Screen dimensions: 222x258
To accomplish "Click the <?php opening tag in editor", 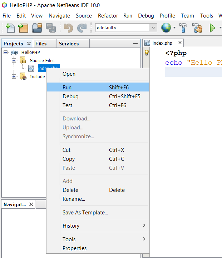I will (176, 53).
